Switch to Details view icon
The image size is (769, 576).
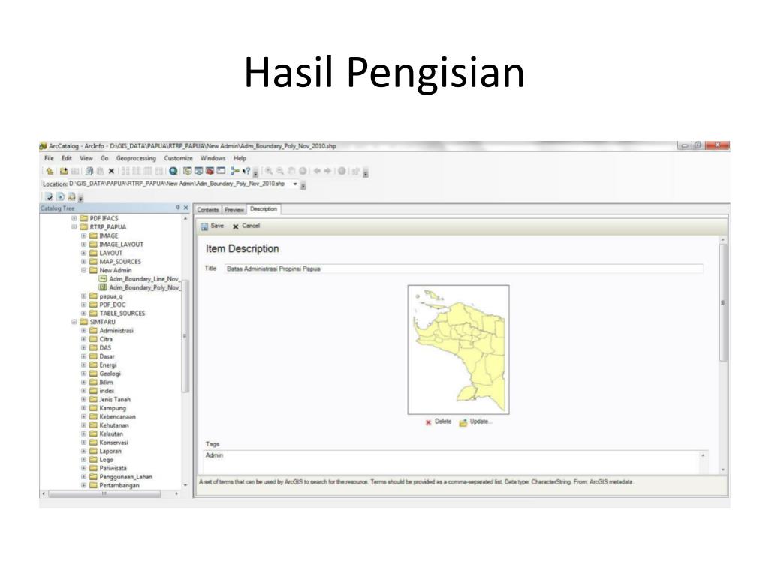coord(148,172)
